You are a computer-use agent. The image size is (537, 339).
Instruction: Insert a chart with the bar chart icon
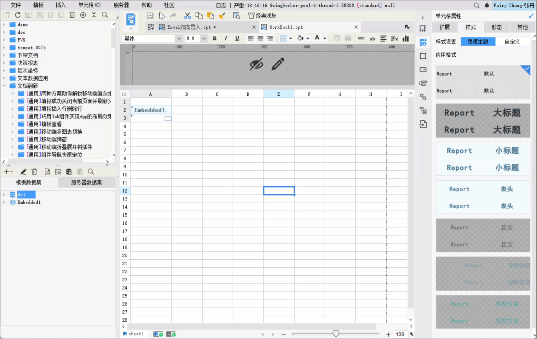click(406, 38)
